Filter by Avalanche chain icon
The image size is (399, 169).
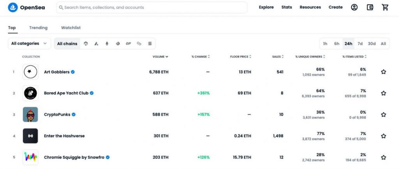[x=97, y=44]
